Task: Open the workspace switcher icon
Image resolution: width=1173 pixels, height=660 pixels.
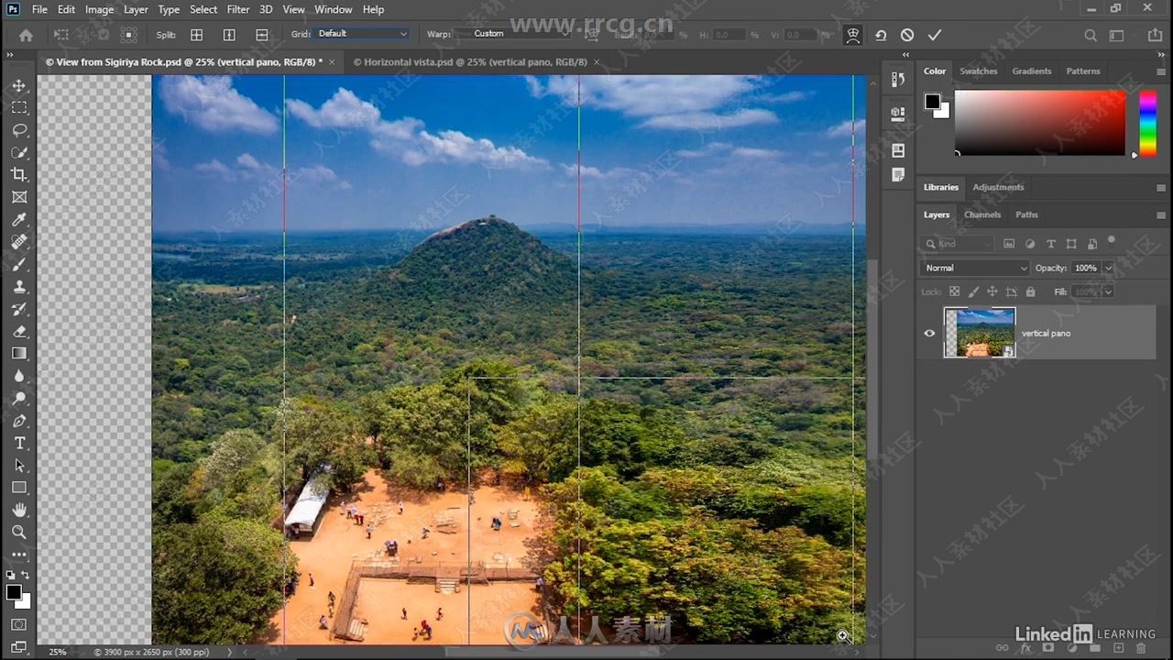Action: click(x=1117, y=35)
